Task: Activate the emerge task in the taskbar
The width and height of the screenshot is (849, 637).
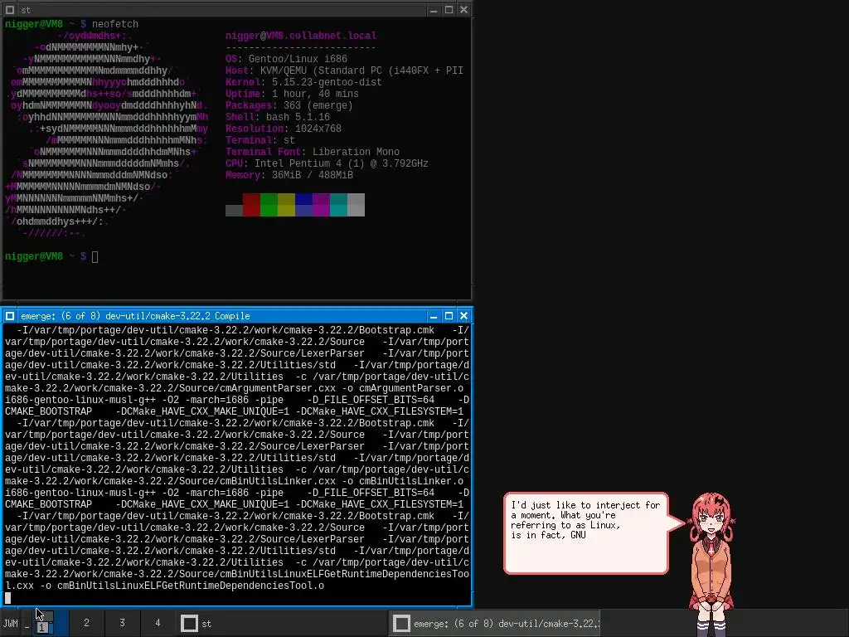Action: point(495,624)
